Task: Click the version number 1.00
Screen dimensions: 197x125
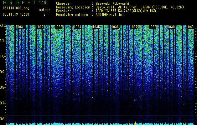Action: click(x=42, y=2)
